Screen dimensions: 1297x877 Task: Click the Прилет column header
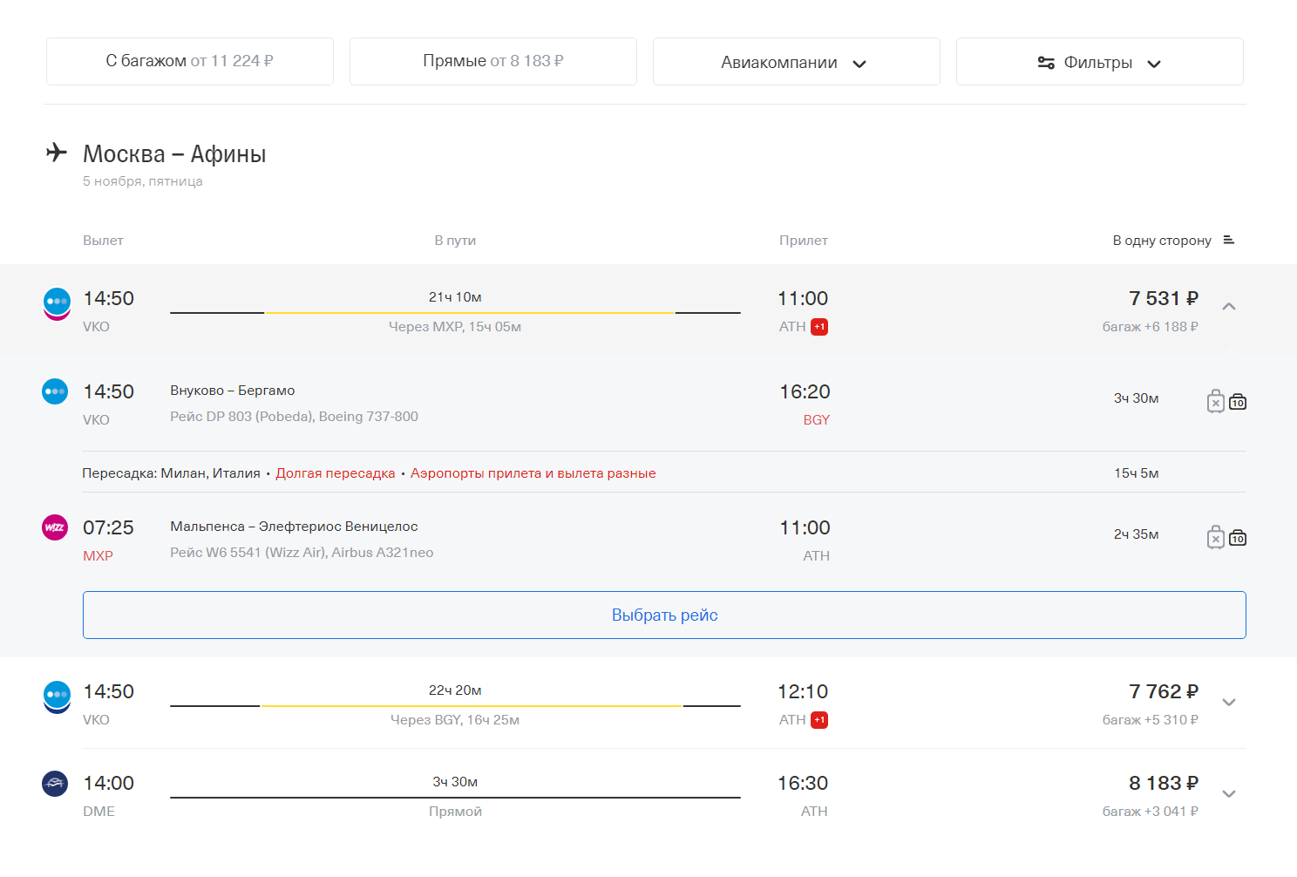coord(804,241)
